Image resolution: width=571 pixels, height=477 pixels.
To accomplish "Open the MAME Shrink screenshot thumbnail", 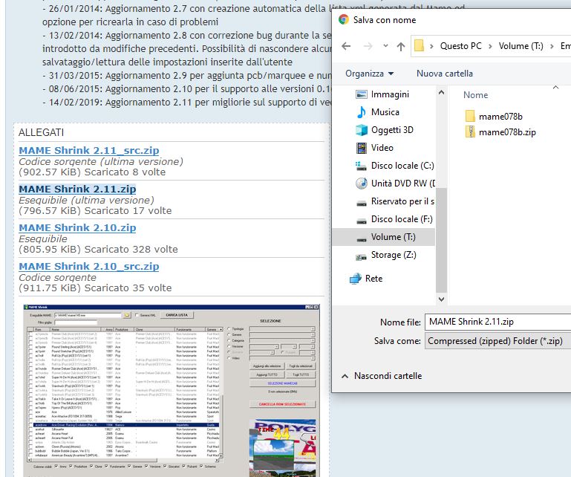I will (x=172, y=390).
